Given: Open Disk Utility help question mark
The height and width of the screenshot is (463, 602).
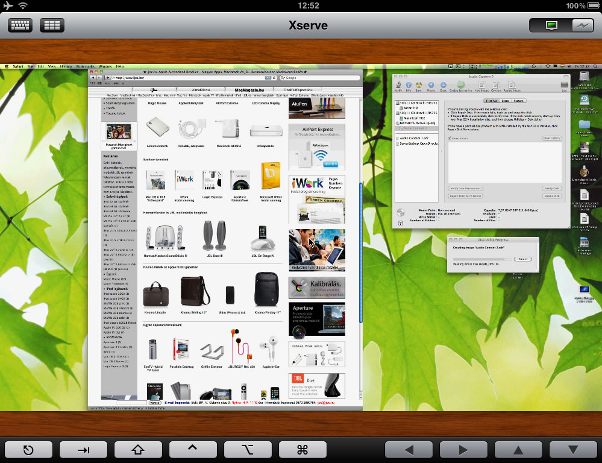Looking at the screenshot, I should (401, 223).
